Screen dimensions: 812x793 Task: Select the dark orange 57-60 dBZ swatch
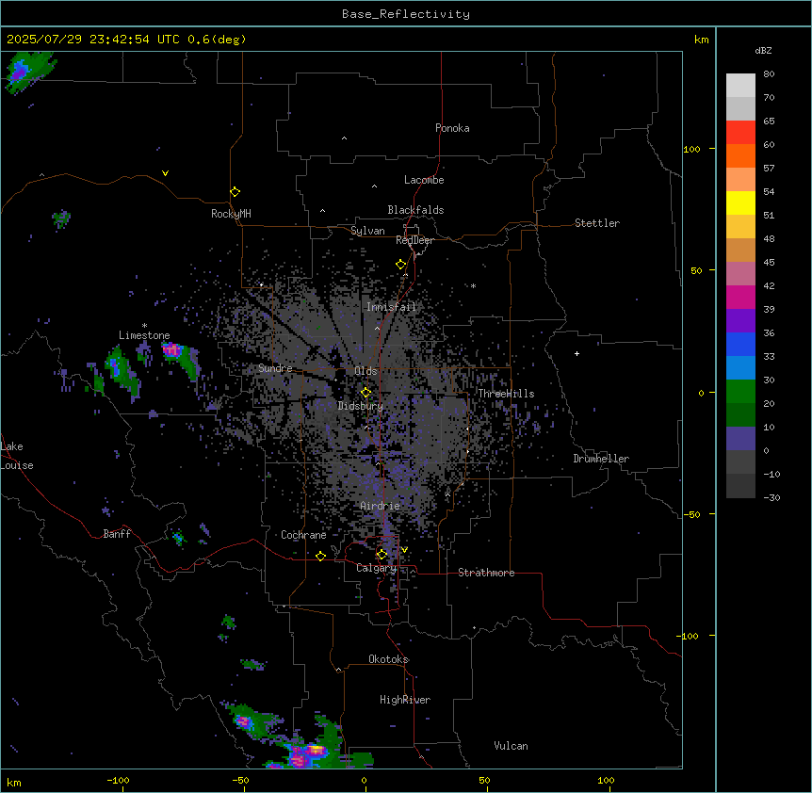click(x=740, y=155)
